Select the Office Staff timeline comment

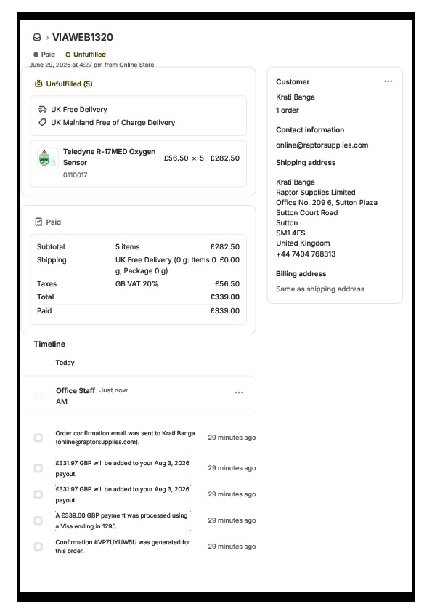139,396
